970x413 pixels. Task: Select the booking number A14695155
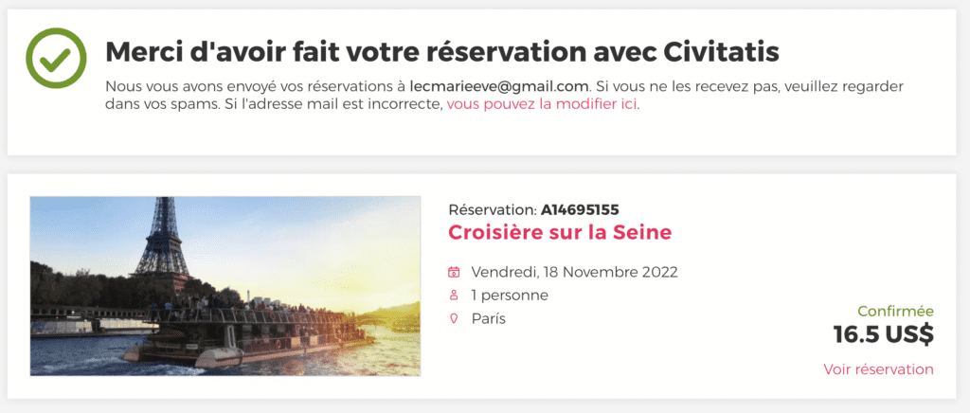coord(580,209)
